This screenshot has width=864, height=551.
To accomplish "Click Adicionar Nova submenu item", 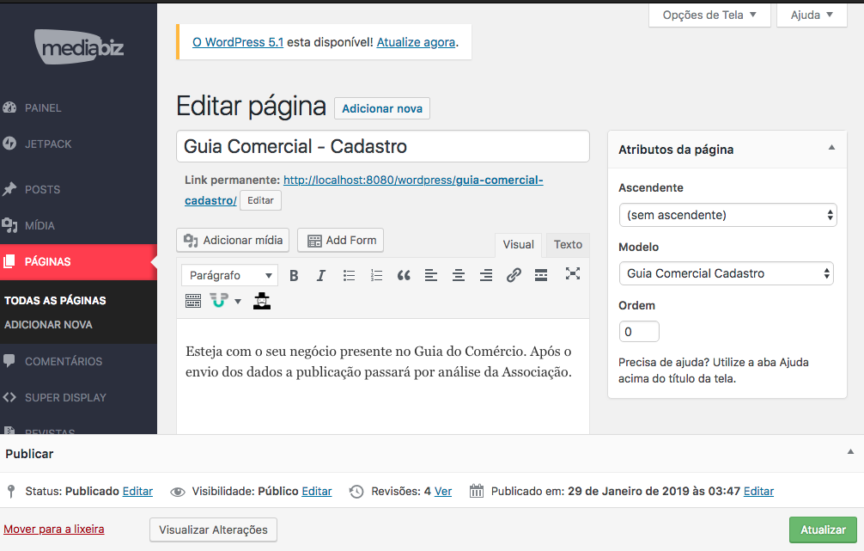I will (x=48, y=325).
